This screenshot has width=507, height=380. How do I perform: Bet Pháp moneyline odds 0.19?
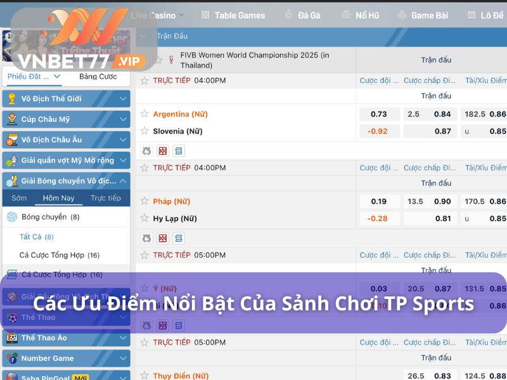(380, 201)
